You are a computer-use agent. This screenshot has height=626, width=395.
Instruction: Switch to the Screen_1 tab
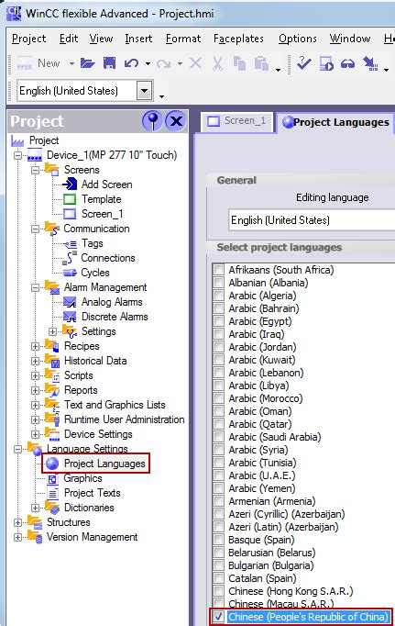236,121
